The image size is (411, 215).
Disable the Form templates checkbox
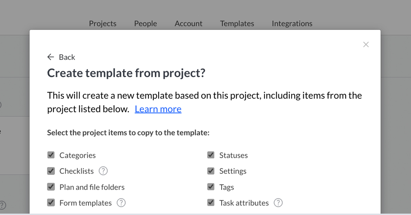pos(51,203)
